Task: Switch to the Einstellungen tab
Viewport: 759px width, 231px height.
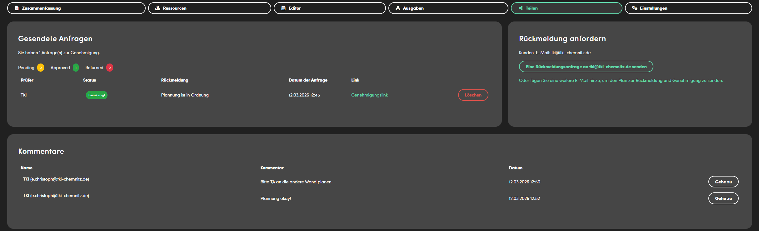Action: (x=688, y=8)
